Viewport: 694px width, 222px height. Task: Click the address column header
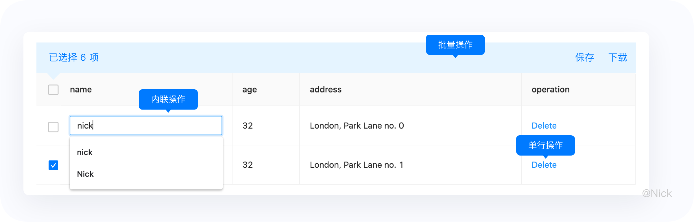pos(326,90)
